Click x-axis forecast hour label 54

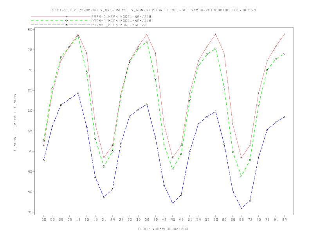(x=198, y=219)
